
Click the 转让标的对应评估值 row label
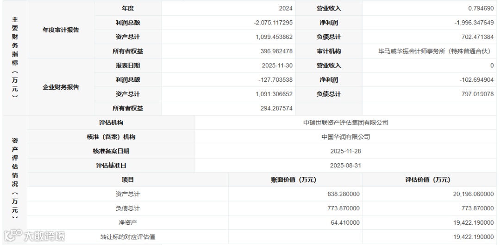pos(128,237)
